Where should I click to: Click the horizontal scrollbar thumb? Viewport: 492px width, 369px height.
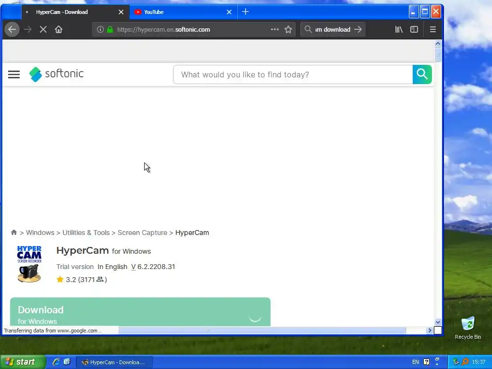pyautogui.click(x=262, y=330)
